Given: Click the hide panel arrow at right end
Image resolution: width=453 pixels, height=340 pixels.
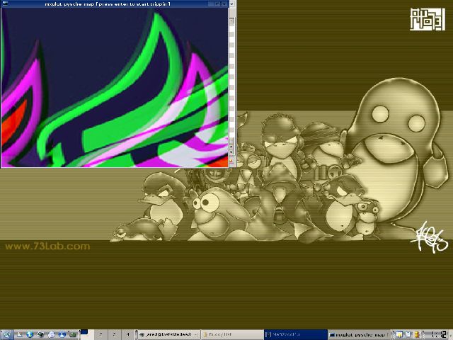Looking at the screenshot, I should pos(450,334).
